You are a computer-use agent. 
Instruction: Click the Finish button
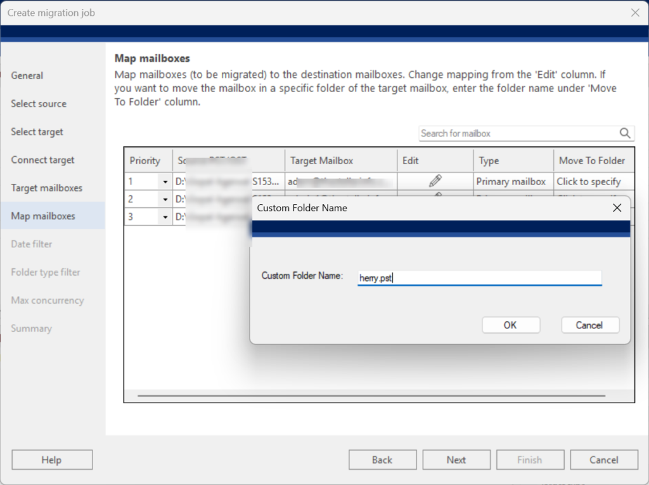(x=530, y=460)
